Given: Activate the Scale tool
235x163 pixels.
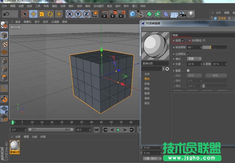Looking at the screenshot, I should (42, 14).
